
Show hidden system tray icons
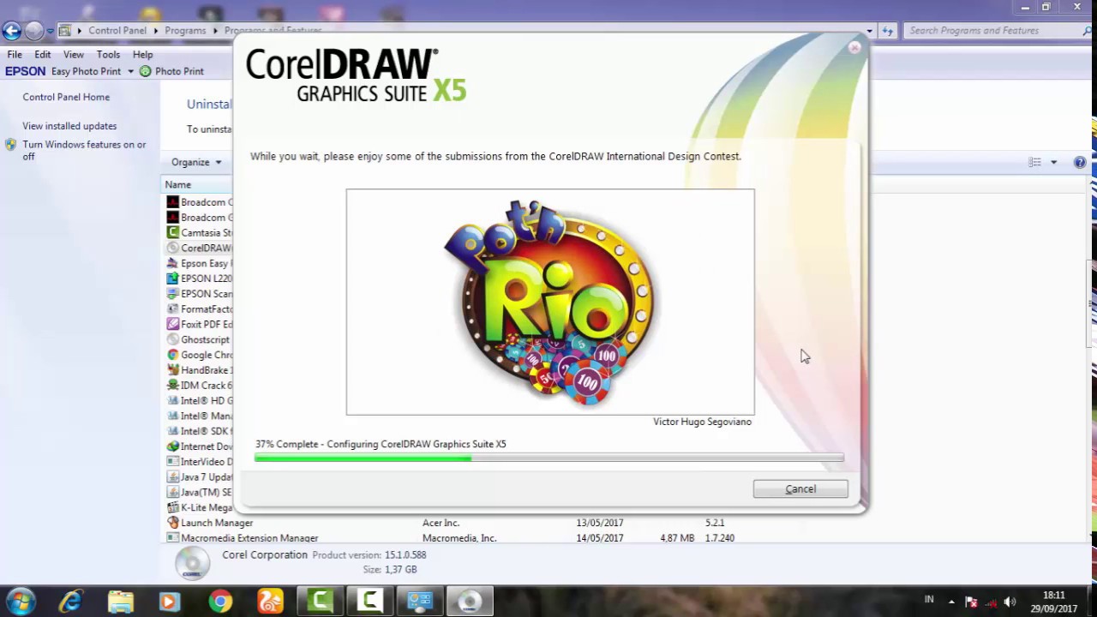coord(951,602)
